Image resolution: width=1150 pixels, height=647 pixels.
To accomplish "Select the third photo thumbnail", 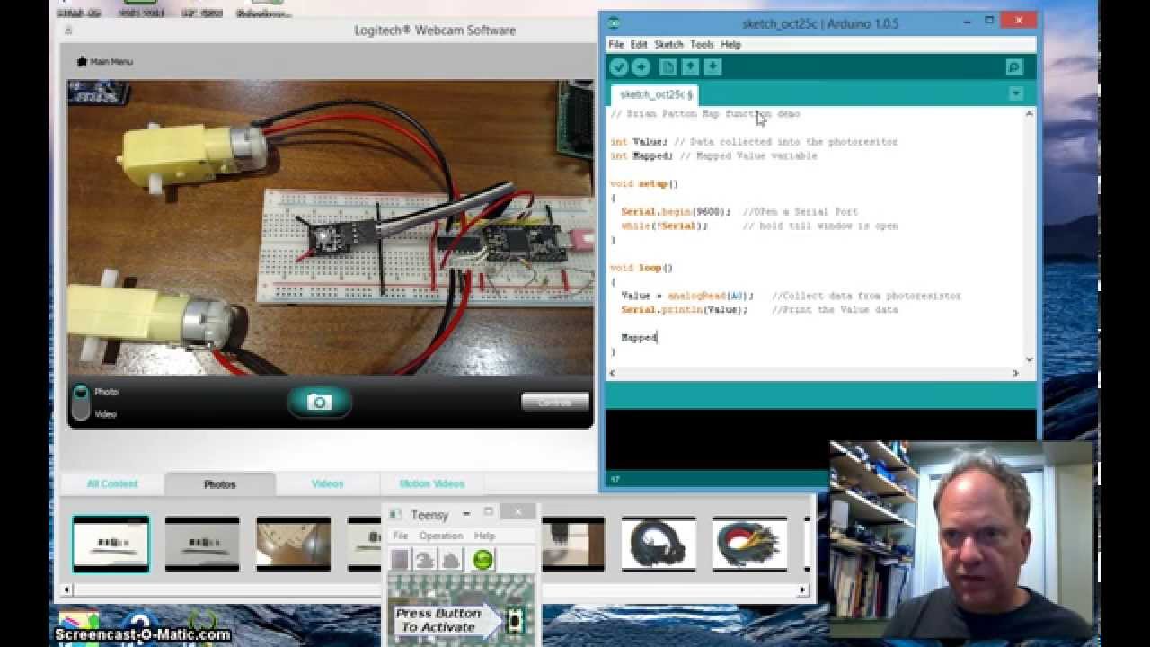I will tap(294, 544).
